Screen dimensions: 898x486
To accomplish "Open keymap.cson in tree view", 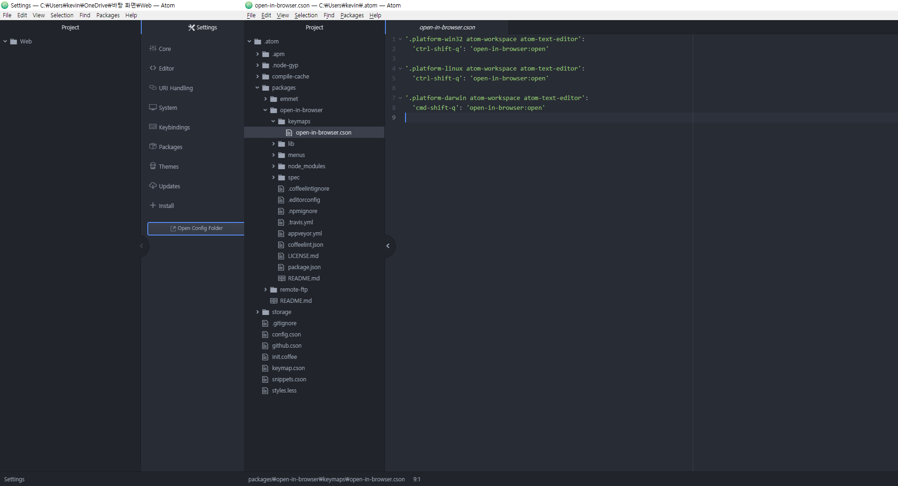I will 288,368.
